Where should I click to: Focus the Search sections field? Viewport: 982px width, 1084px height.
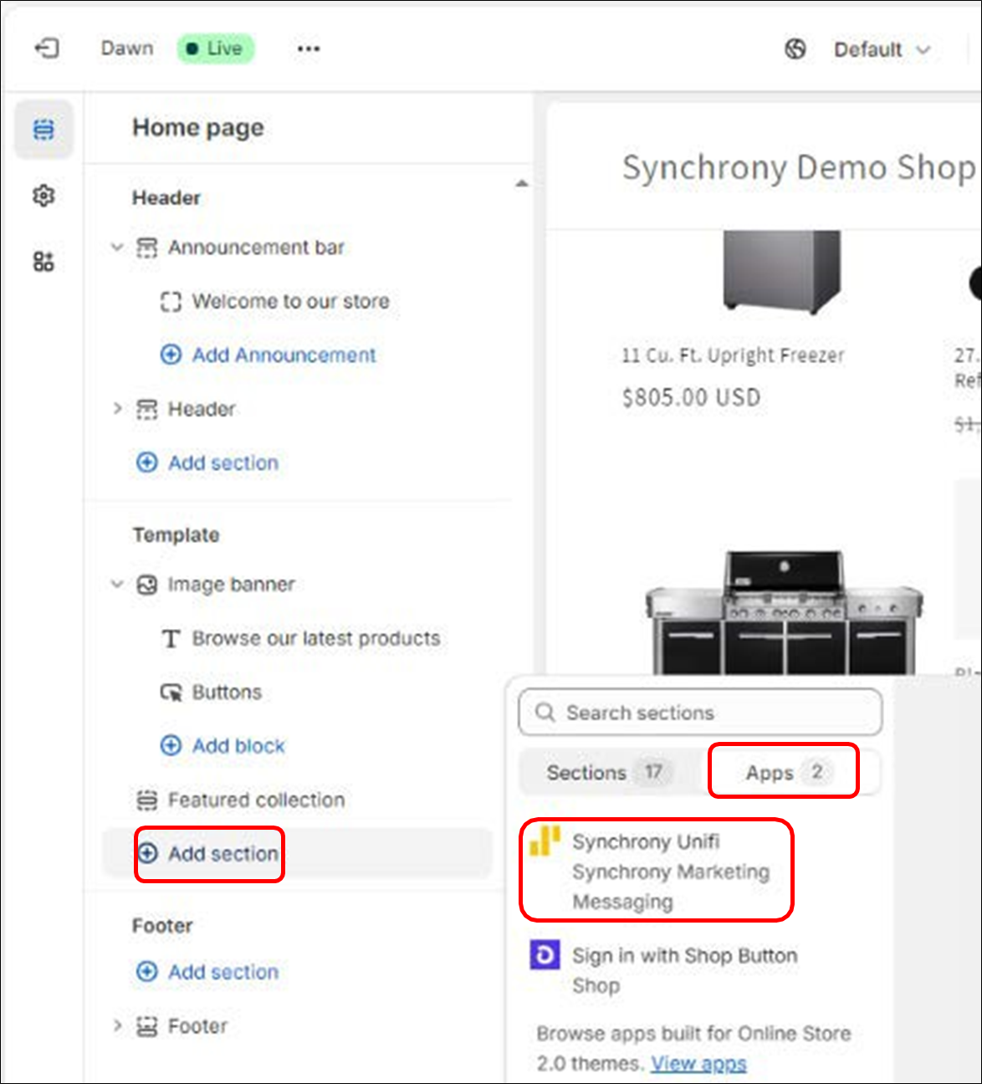click(x=701, y=713)
